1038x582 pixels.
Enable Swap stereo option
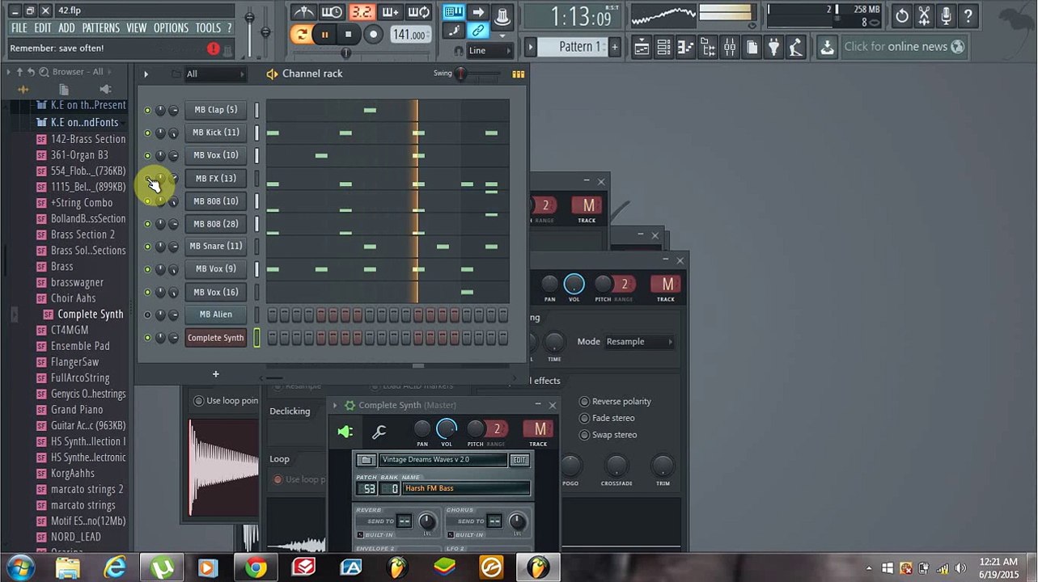[584, 435]
